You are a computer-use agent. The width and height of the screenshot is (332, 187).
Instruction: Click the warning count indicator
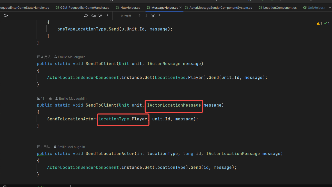click(319, 23)
